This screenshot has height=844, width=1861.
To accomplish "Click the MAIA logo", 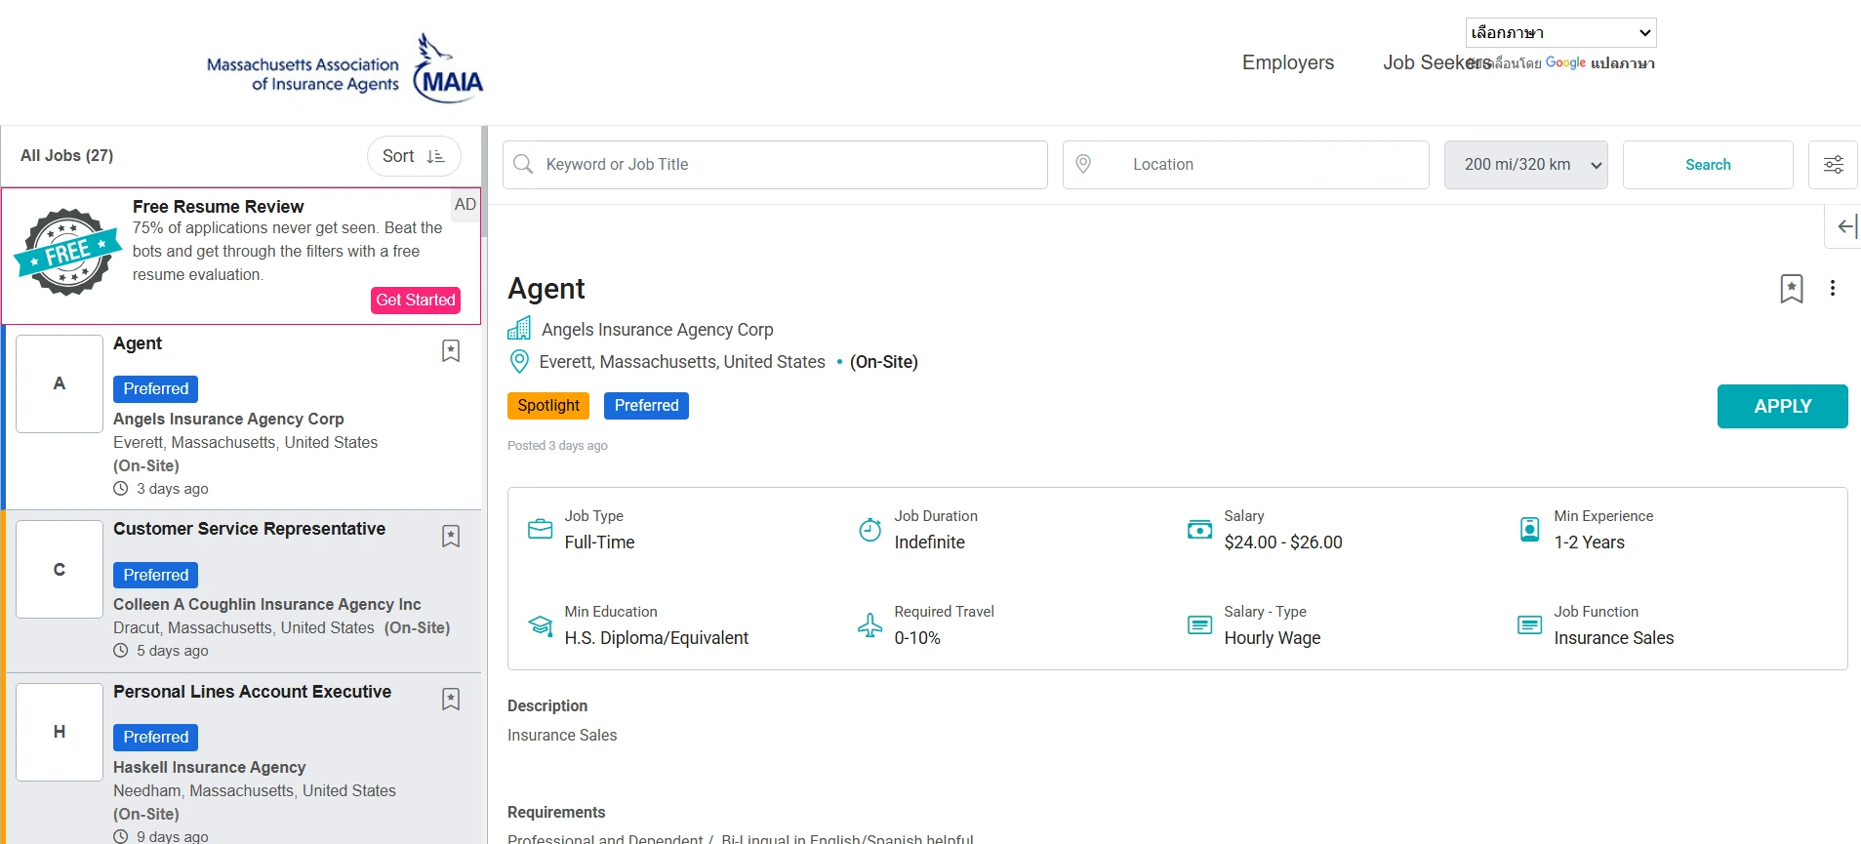I will click(x=344, y=67).
